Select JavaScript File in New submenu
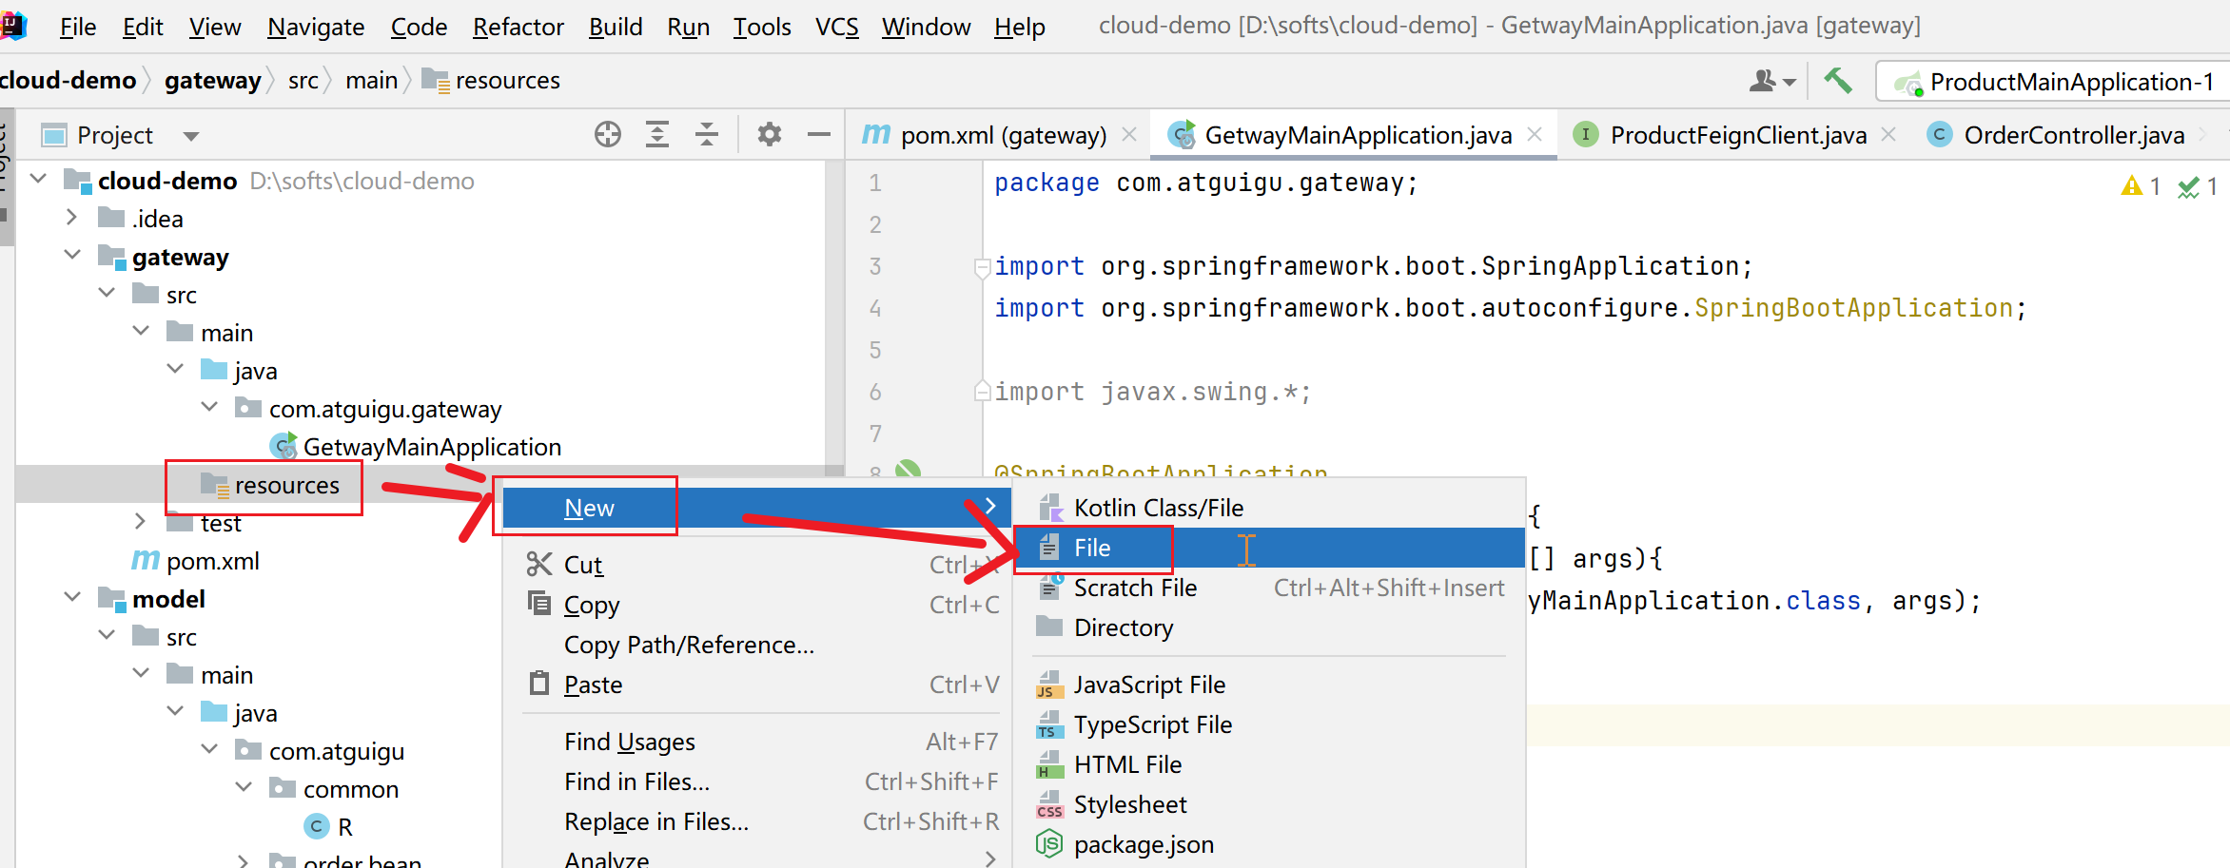 1269,685
